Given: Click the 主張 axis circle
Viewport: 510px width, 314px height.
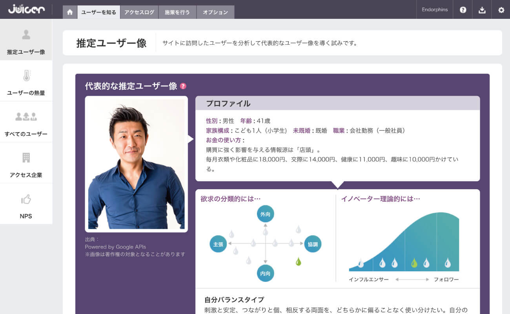Looking at the screenshot, I should (x=218, y=244).
